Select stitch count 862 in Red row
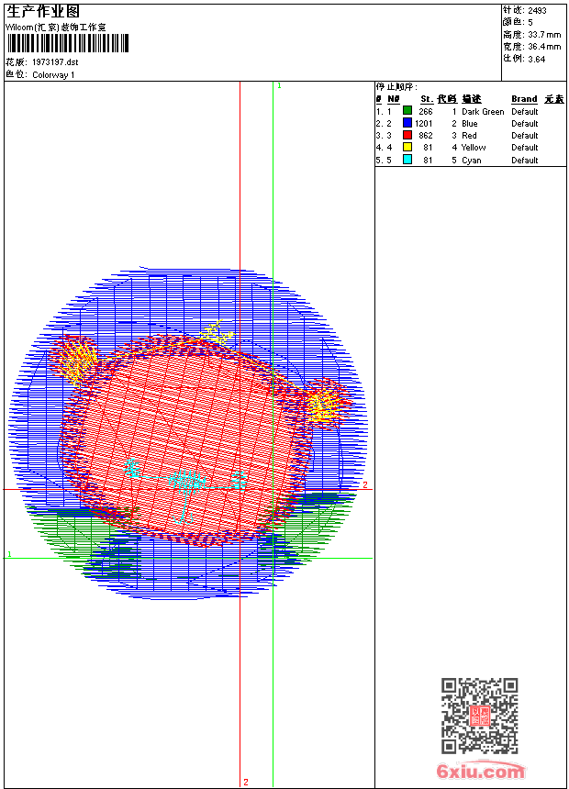The height and width of the screenshot is (789, 569). 426,136
